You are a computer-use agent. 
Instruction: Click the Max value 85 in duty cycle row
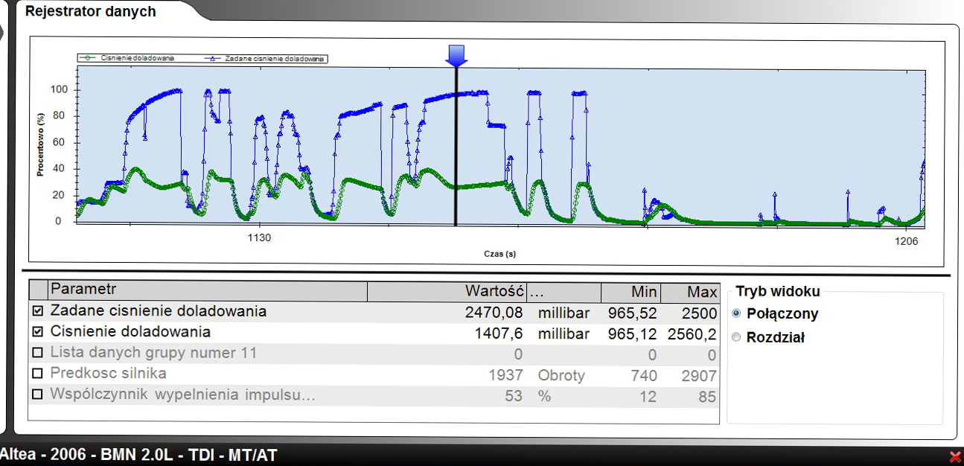click(x=708, y=397)
